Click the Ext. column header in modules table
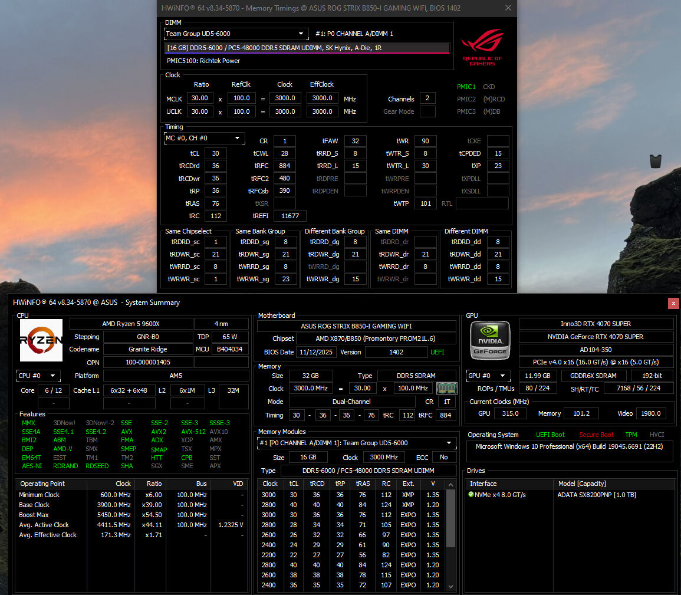This screenshot has width=681, height=595. (x=408, y=484)
